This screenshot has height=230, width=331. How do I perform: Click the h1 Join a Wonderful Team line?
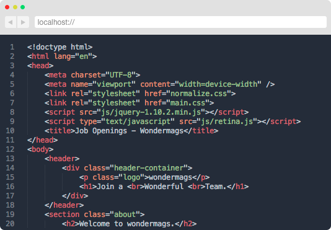pyautogui.click(x=164, y=187)
